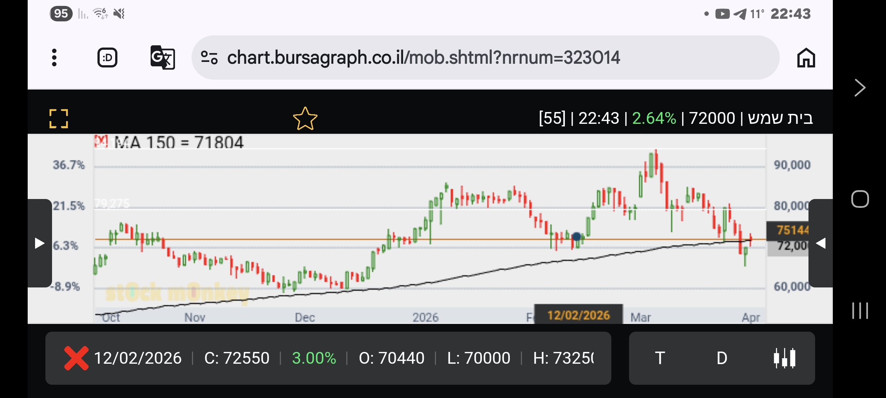Viewport: 886px width, 398px height.
Task: Open site settings icon in address bar
Action: point(209,57)
